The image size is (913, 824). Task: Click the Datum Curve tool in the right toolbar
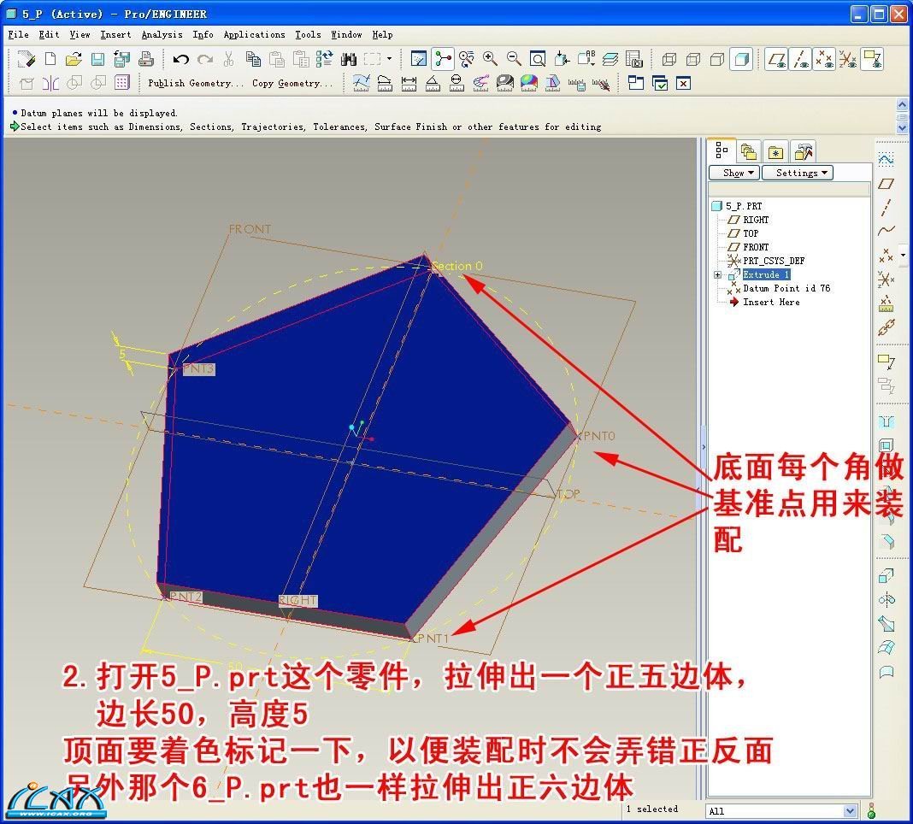point(886,231)
